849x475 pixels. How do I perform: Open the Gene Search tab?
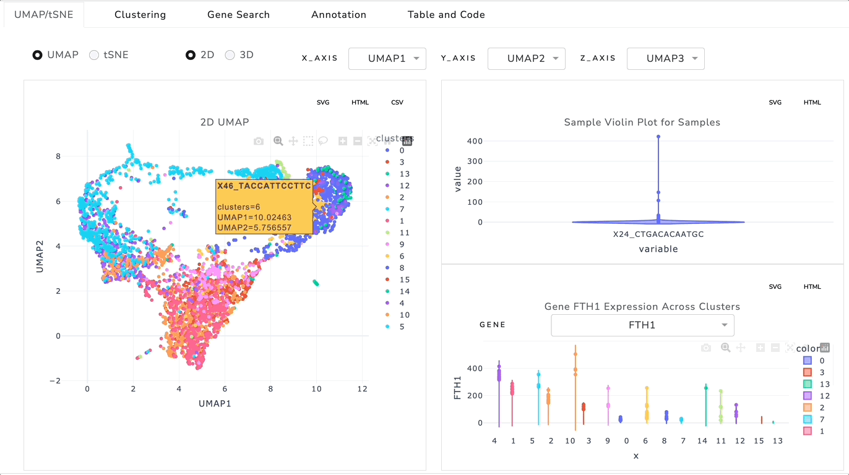(x=238, y=14)
